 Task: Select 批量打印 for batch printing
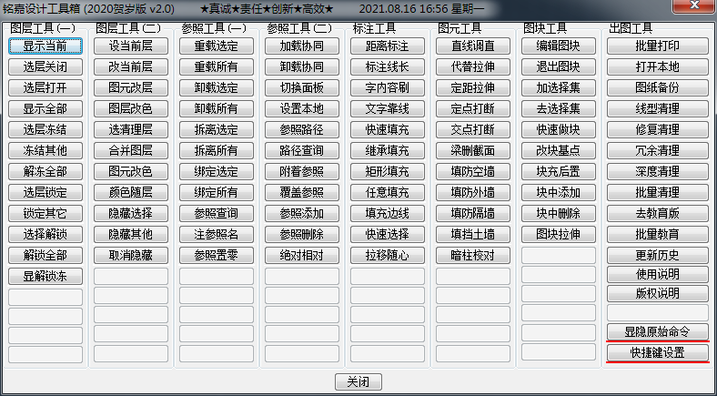point(657,46)
